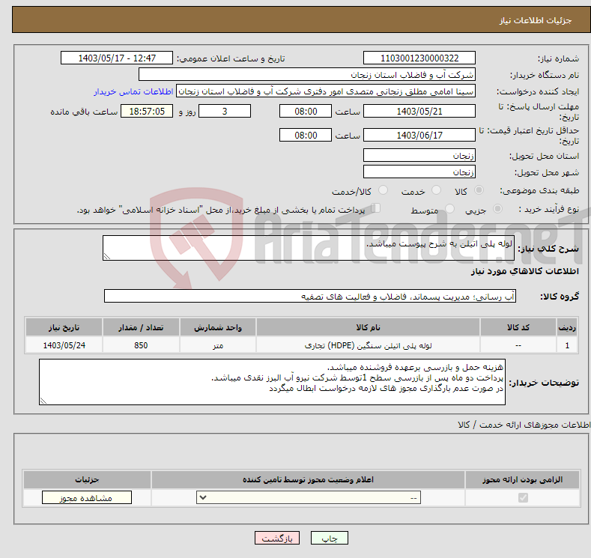Click the بازگشت back button
The image size is (591, 558).
[x=277, y=538]
